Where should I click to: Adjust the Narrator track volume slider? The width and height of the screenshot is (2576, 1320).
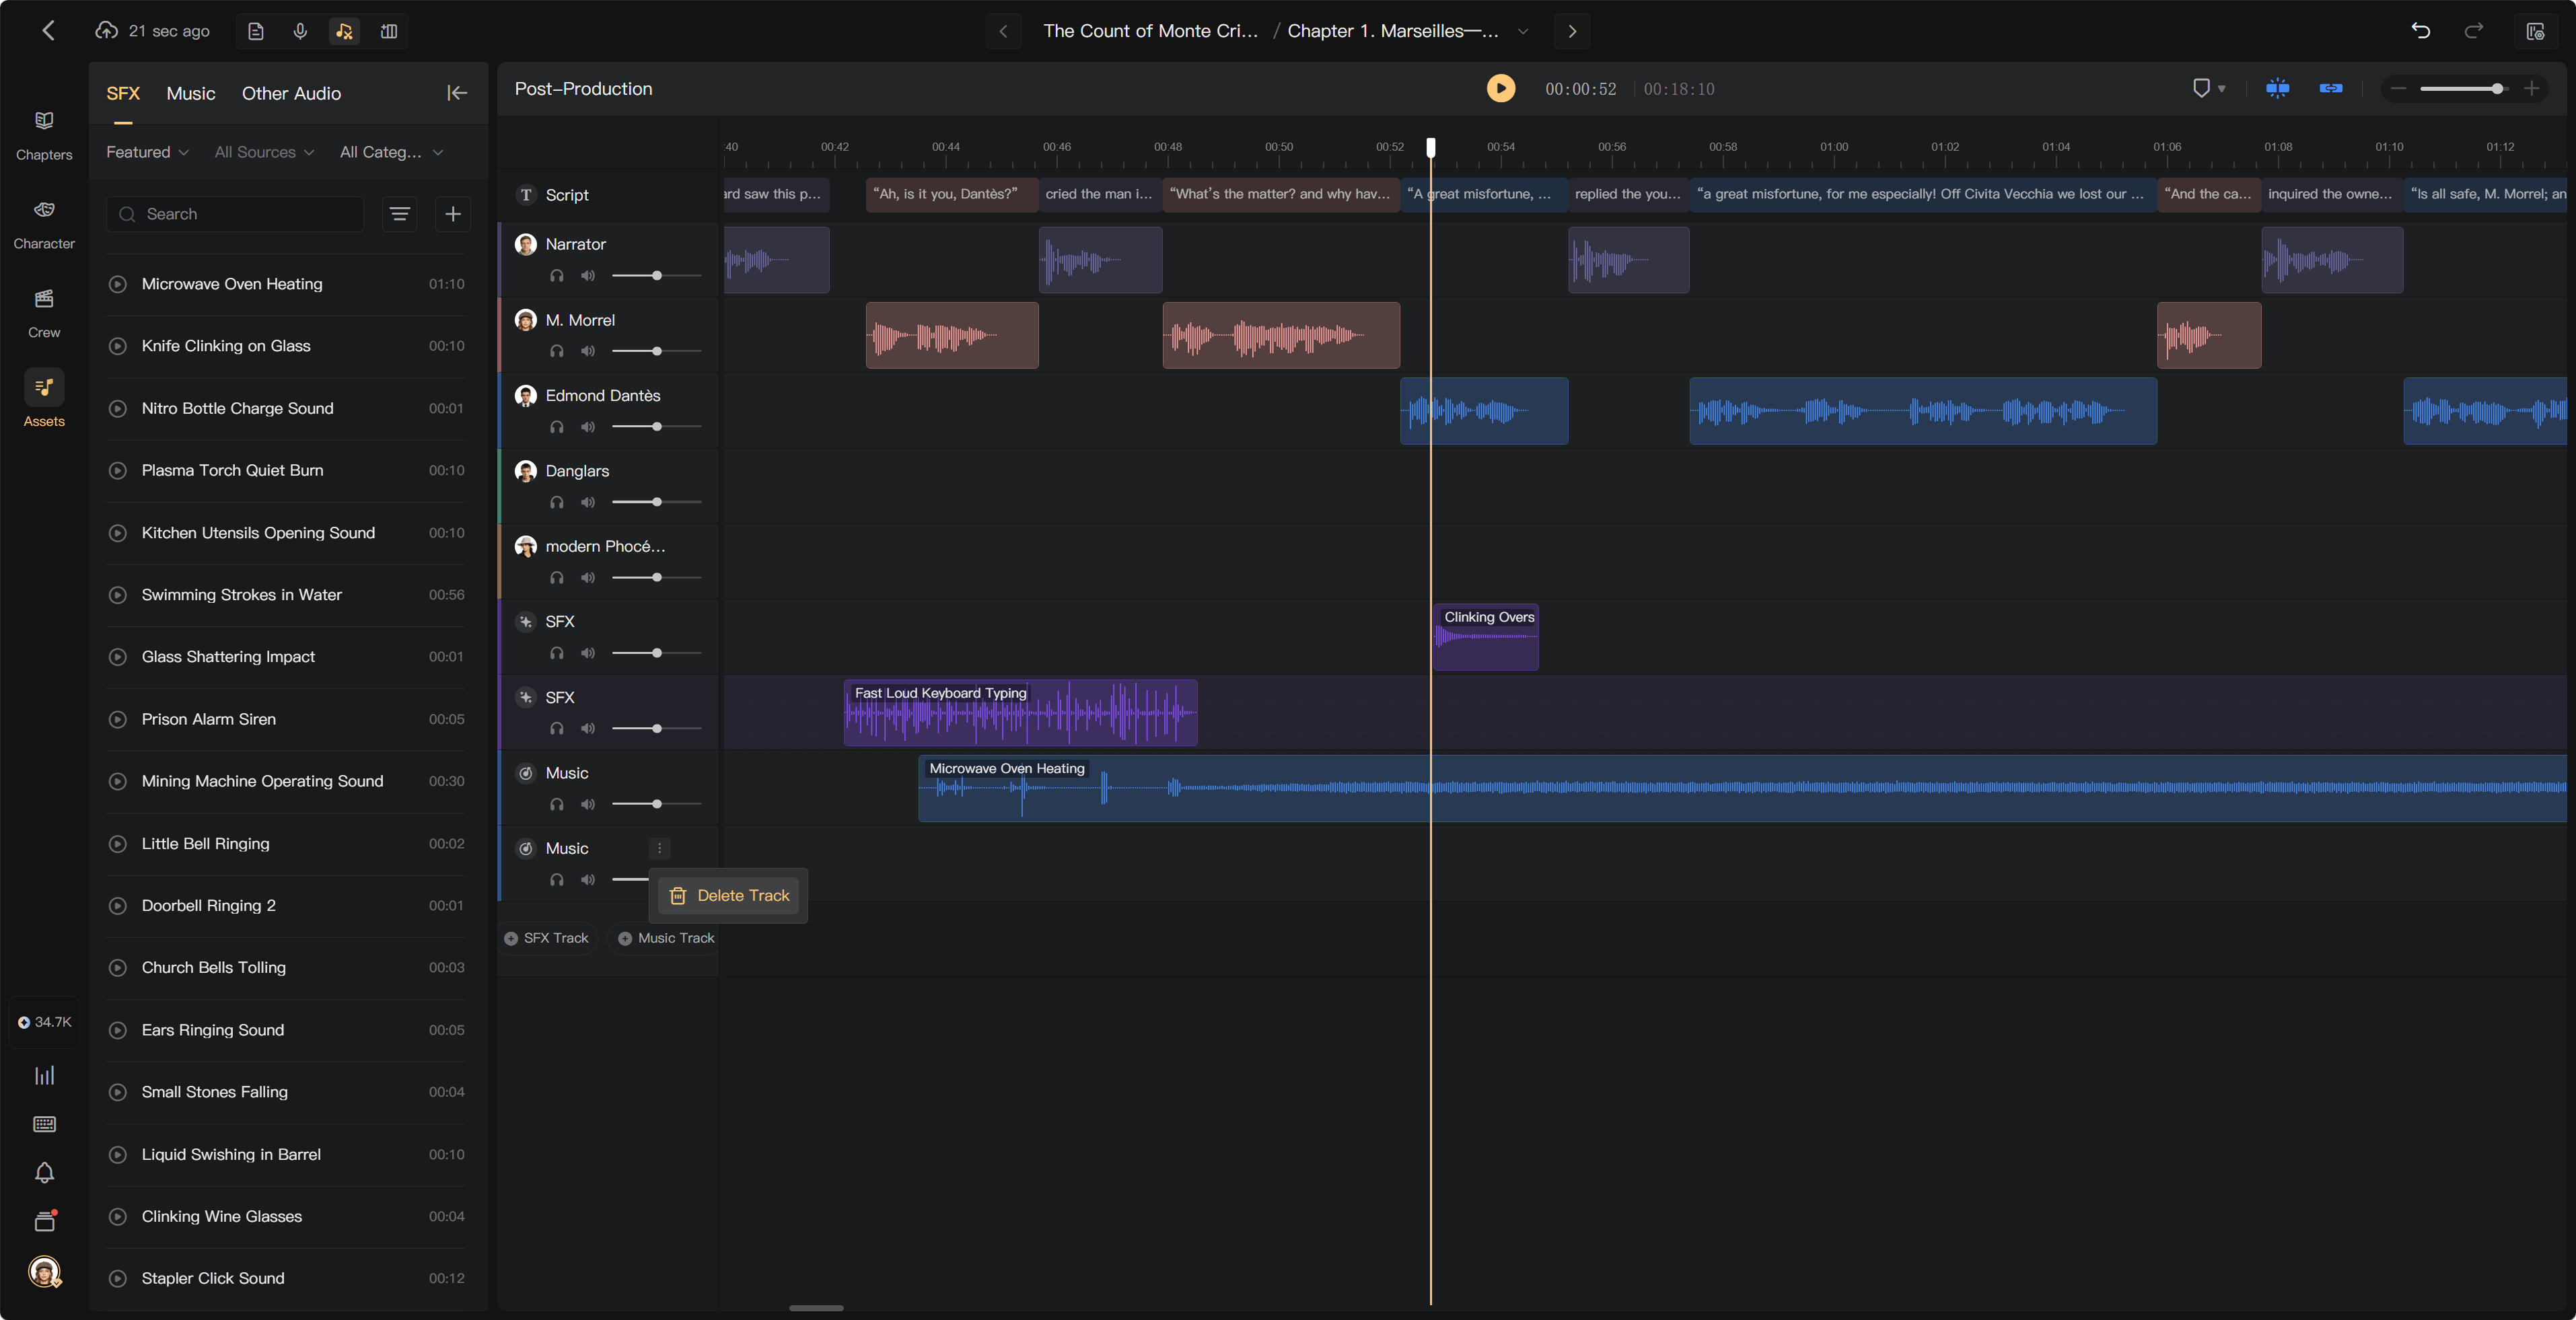656,276
